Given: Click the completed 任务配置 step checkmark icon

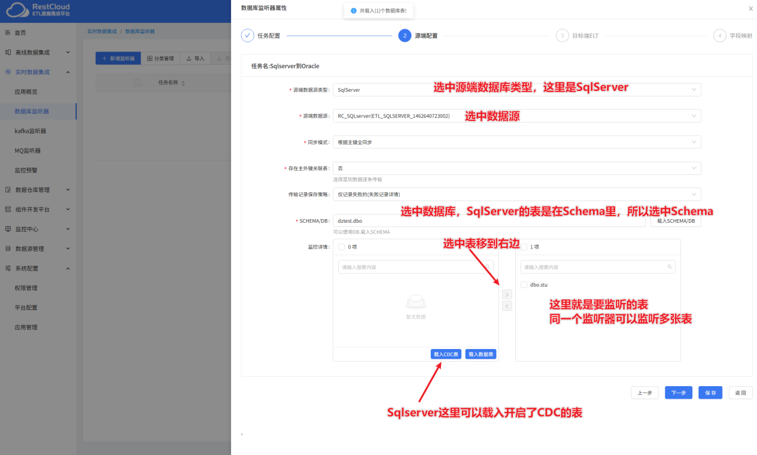Looking at the screenshot, I should pyautogui.click(x=248, y=35).
